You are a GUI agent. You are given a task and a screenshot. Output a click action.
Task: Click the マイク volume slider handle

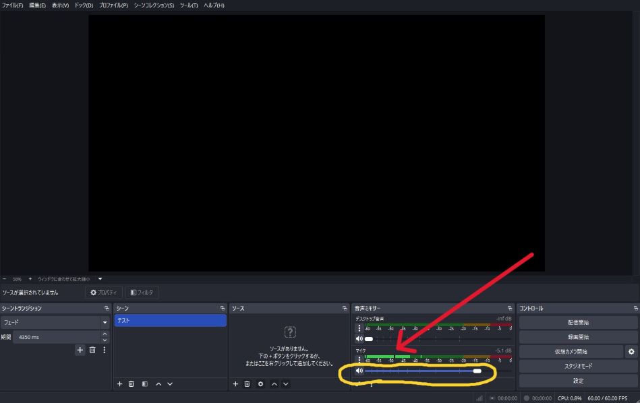point(477,371)
